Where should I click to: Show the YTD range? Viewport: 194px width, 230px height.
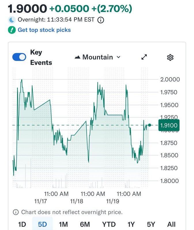coord(109,224)
